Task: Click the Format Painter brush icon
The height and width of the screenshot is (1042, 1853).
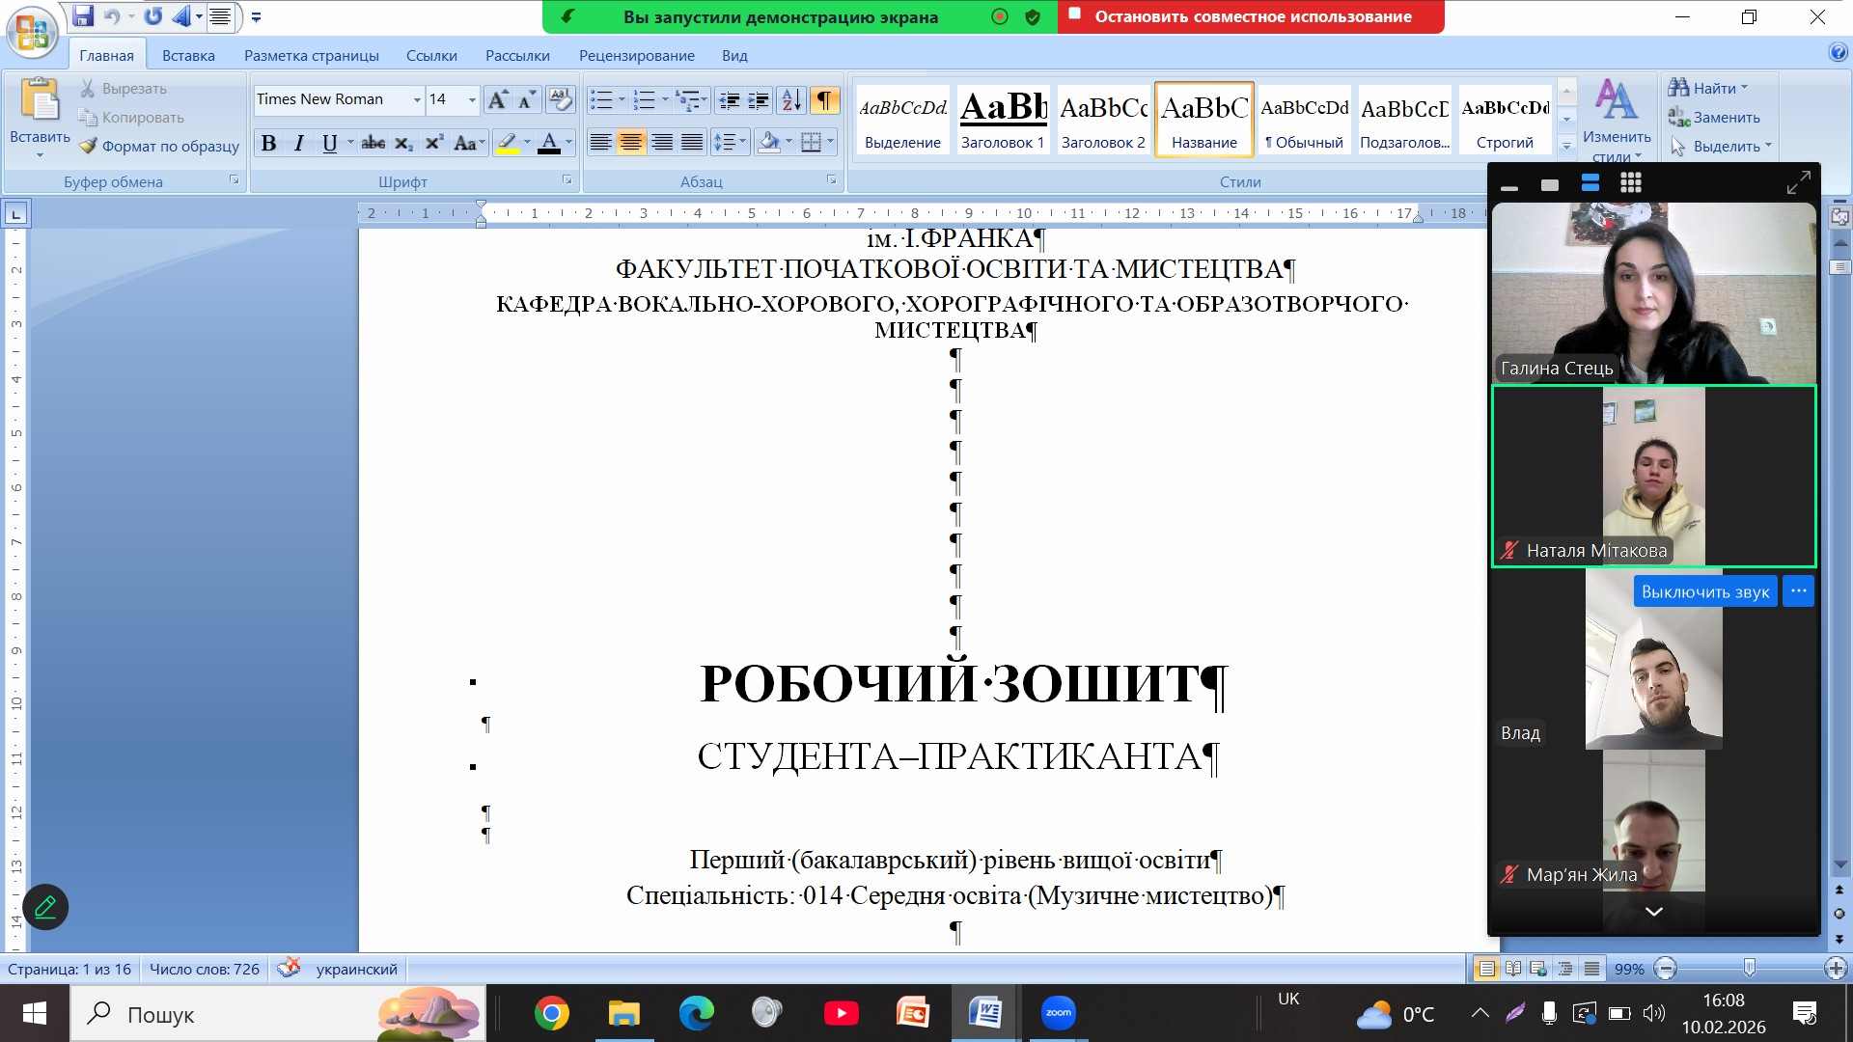Action: tap(89, 146)
